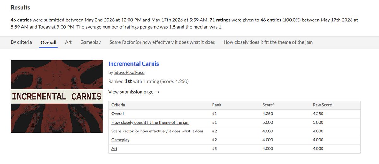Click the 4.250 raw score for Overall
The image size is (379, 164).
click(318, 114)
